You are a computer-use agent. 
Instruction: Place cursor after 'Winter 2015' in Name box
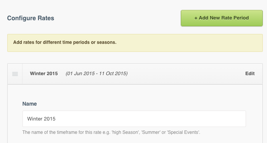click(x=56, y=119)
